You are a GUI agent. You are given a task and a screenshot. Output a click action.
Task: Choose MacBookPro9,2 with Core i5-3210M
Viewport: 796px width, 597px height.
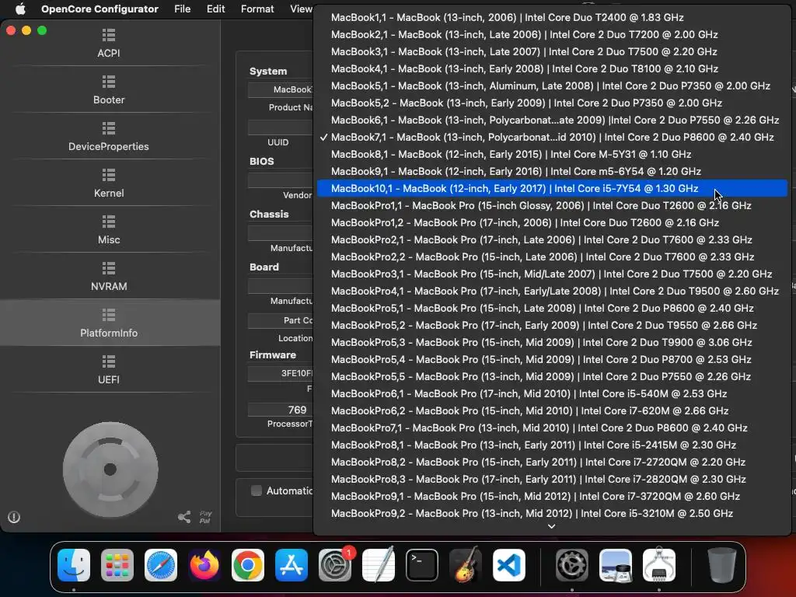pyautogui.click(x=552, y=513)
